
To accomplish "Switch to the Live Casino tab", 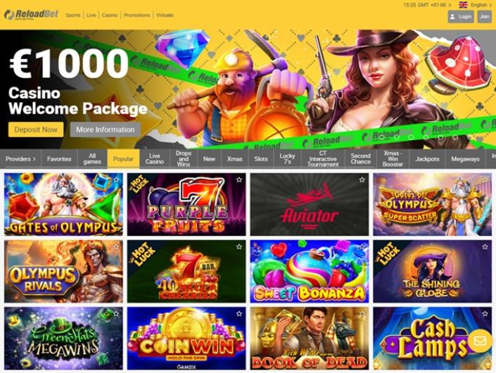I will (154, 159).
